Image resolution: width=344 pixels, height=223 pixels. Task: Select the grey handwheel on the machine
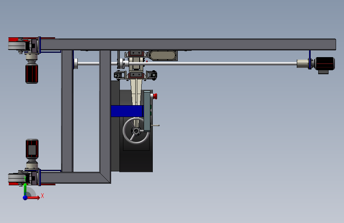point(136,131)
